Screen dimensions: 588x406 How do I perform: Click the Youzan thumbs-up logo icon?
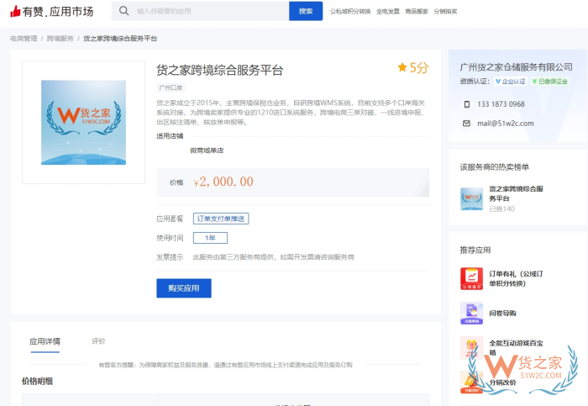pyautogui.click(x=15, y=11)
